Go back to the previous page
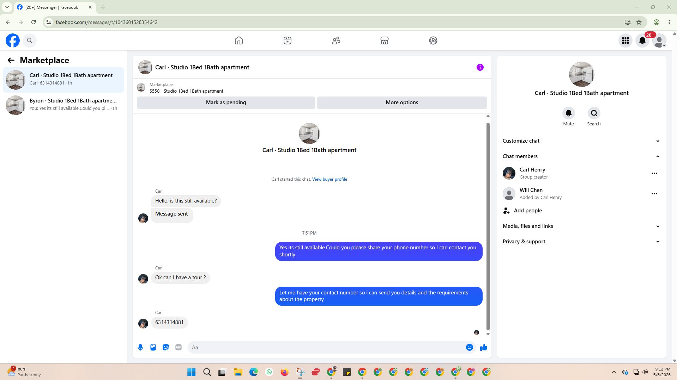 [x=8, y=22]
